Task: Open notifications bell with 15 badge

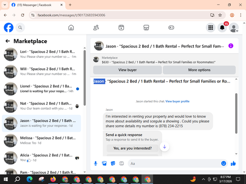Action: (222, 27)
